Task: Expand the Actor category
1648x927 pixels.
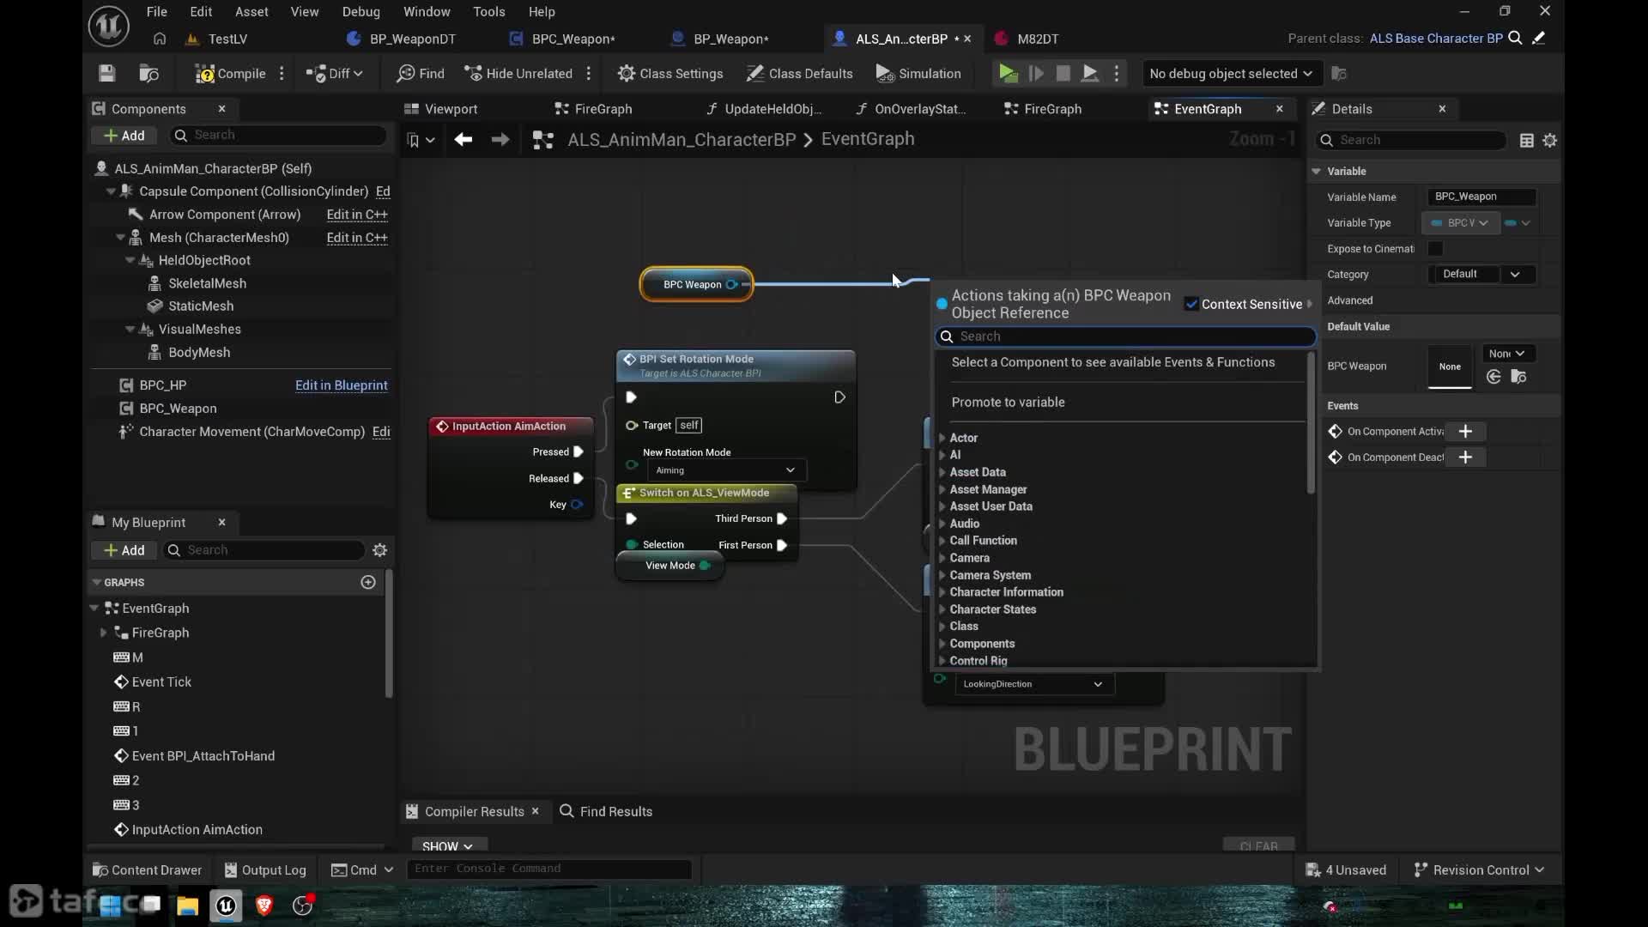Action: point(942,438)
